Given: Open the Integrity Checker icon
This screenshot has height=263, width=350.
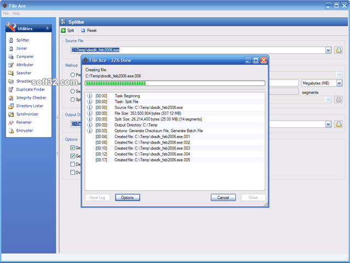Looking at the screenshot, I should click(11, 98).
